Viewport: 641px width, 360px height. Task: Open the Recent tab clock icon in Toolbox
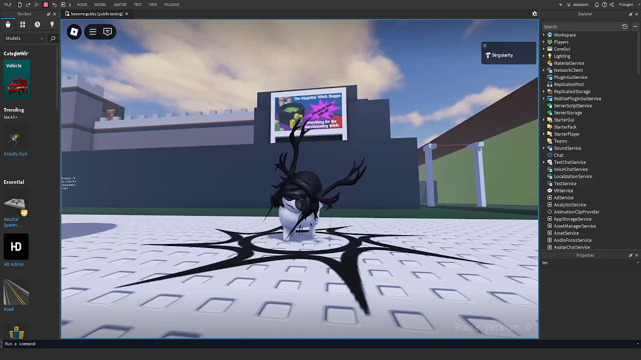tap(37, 24)
